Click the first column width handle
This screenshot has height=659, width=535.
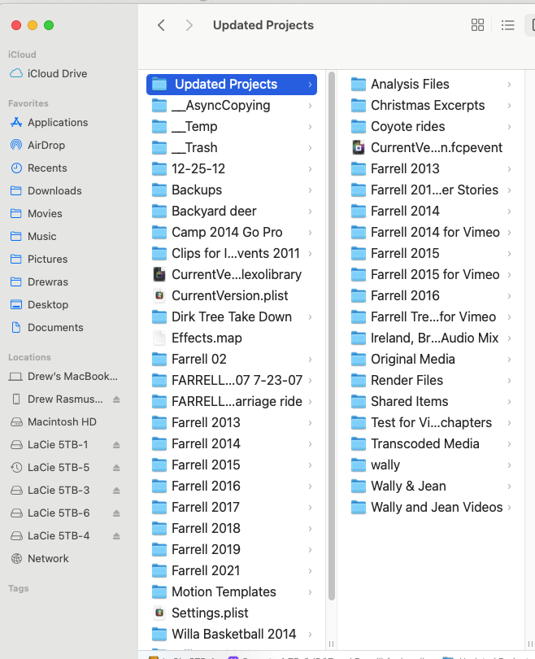pos(332,644)
